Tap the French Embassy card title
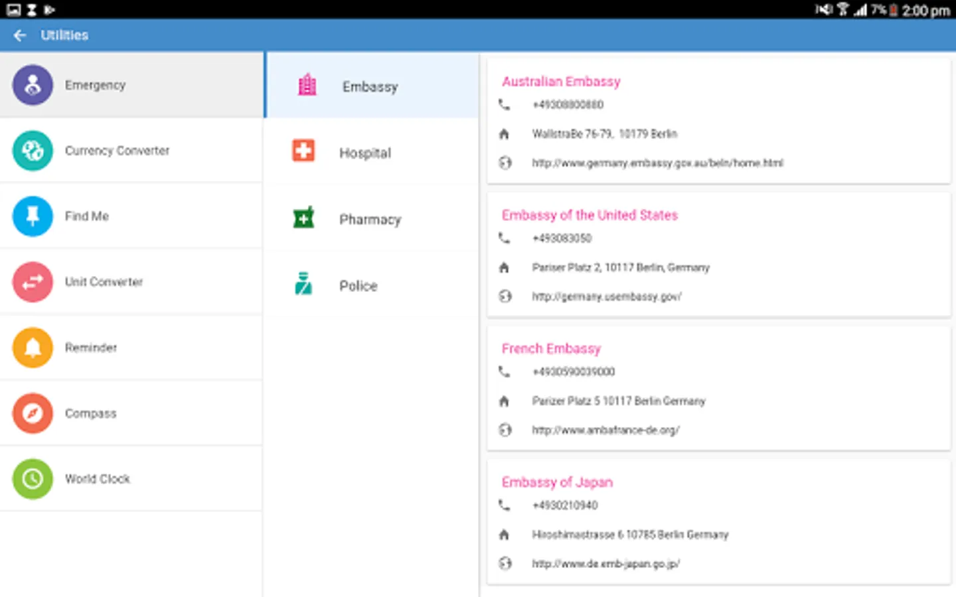The height and width of the screenshot is (597, 956). click(551, 349)
